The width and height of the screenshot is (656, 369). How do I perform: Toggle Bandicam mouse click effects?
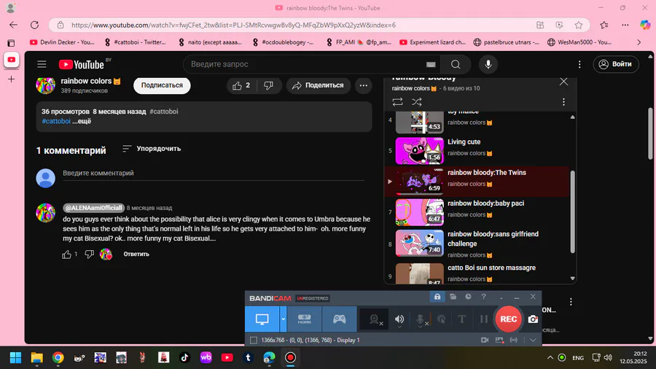[442, 319]
